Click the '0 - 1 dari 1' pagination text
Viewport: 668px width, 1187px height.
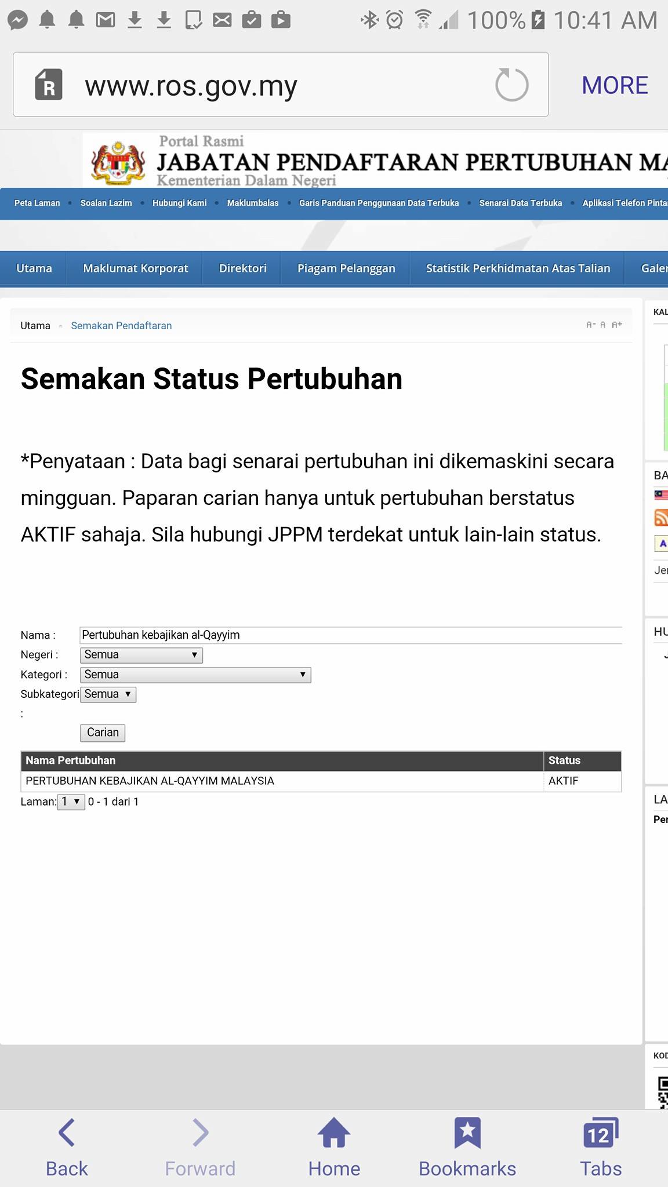tap(113, 802)
